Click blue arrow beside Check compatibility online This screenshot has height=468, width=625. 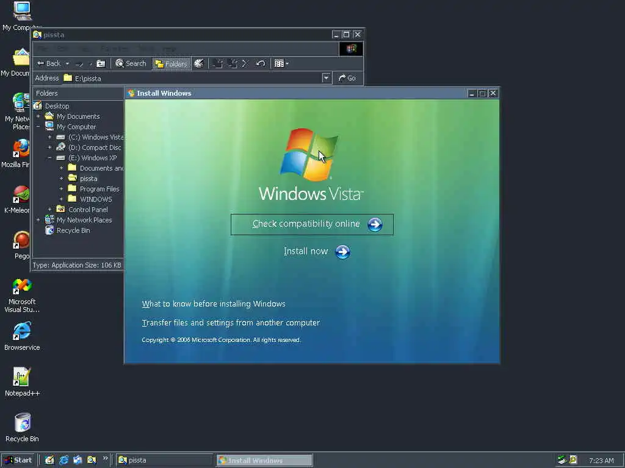point(375,224)
